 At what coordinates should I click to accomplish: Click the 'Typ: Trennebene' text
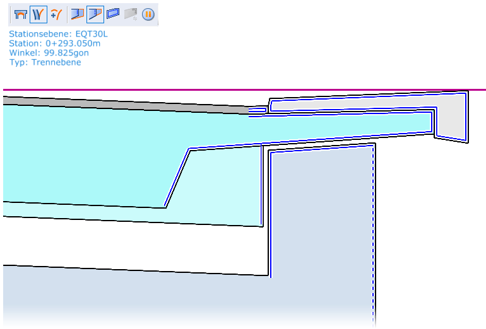tap(45, 62)
